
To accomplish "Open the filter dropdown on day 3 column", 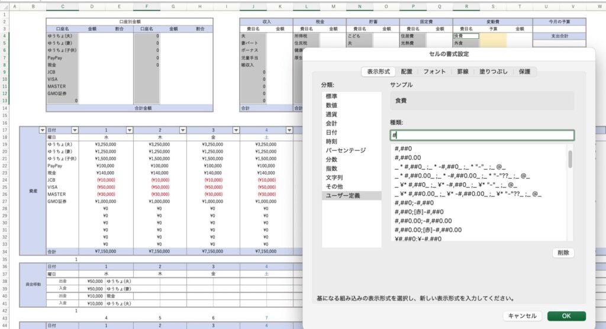I will [236, 130].
